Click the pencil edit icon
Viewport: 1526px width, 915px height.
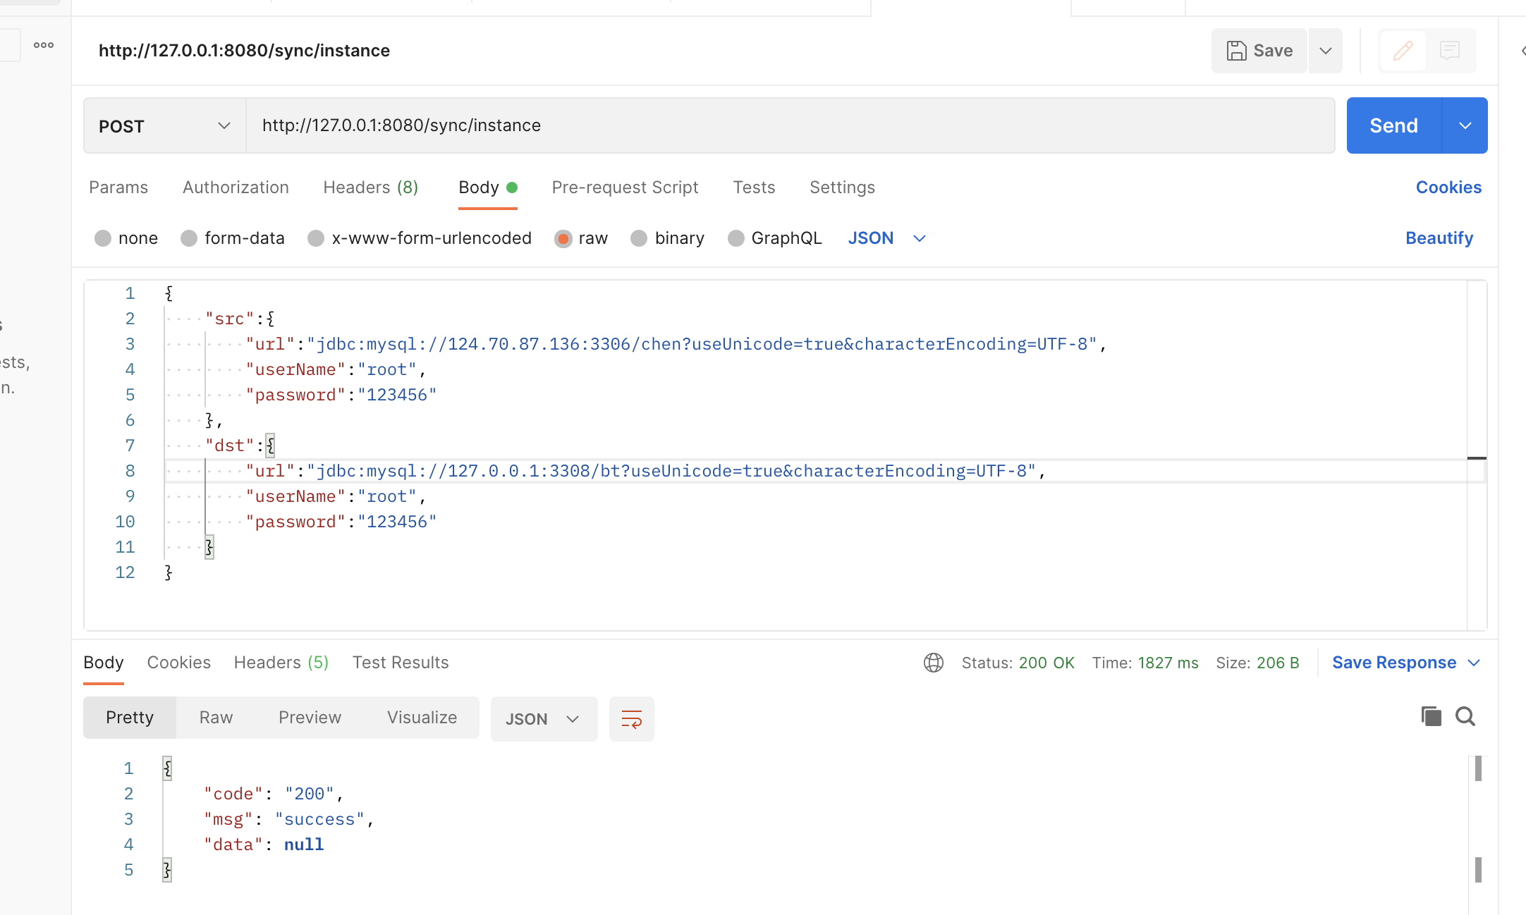click(1403, 51)
